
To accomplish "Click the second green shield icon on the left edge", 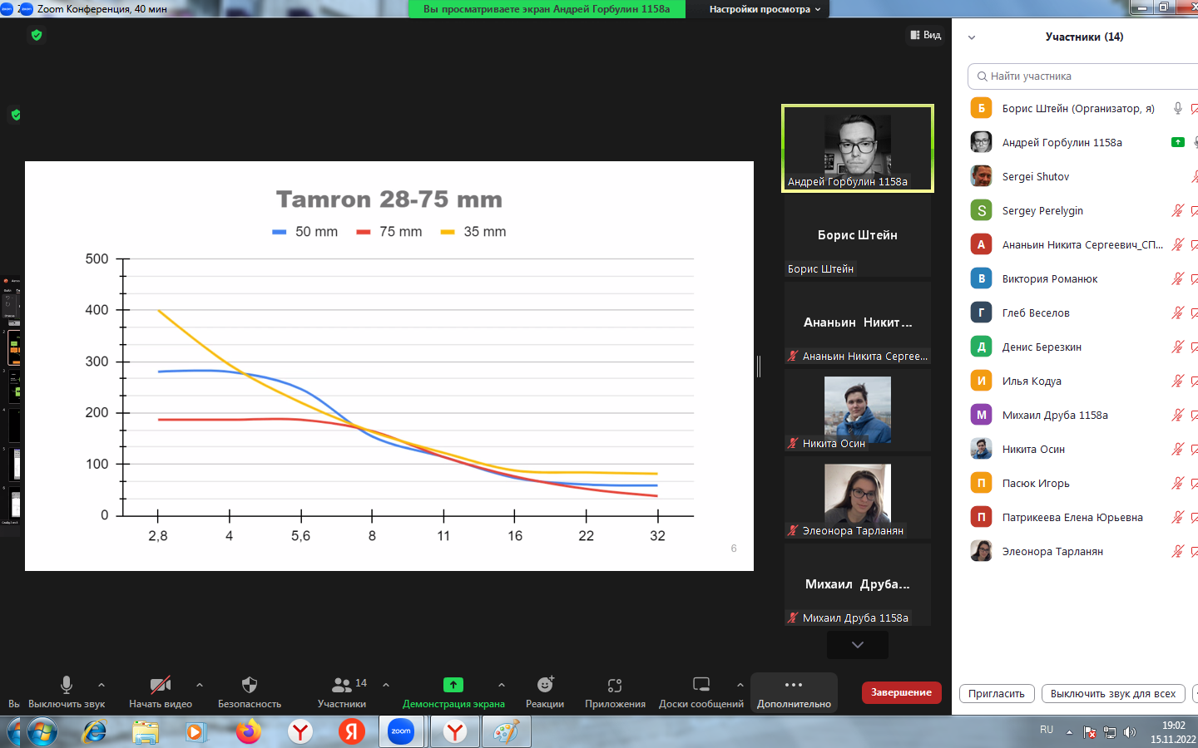I will pos(16,115).
